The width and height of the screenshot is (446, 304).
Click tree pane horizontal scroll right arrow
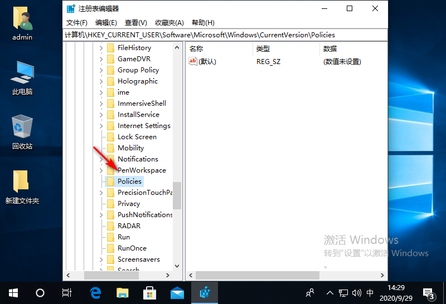pos(168,275)
